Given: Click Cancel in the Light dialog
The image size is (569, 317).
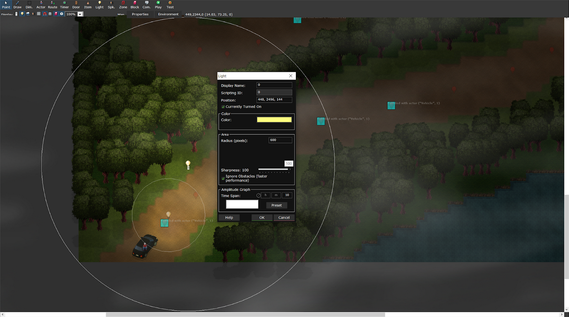Looking at the screenshot, I should (x=284, y=218).
